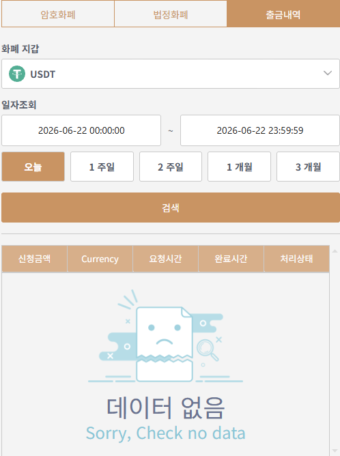Viewport: 340px width, 456px height.
Task: Select the 오늘 date range button
Action: tap(33, 167)
